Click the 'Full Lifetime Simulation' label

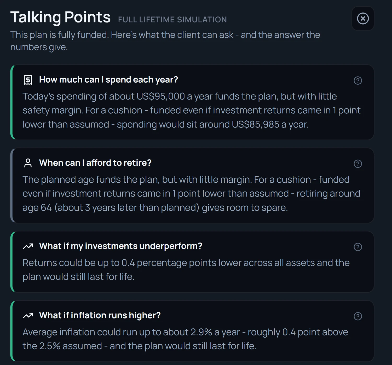(172, 20)
